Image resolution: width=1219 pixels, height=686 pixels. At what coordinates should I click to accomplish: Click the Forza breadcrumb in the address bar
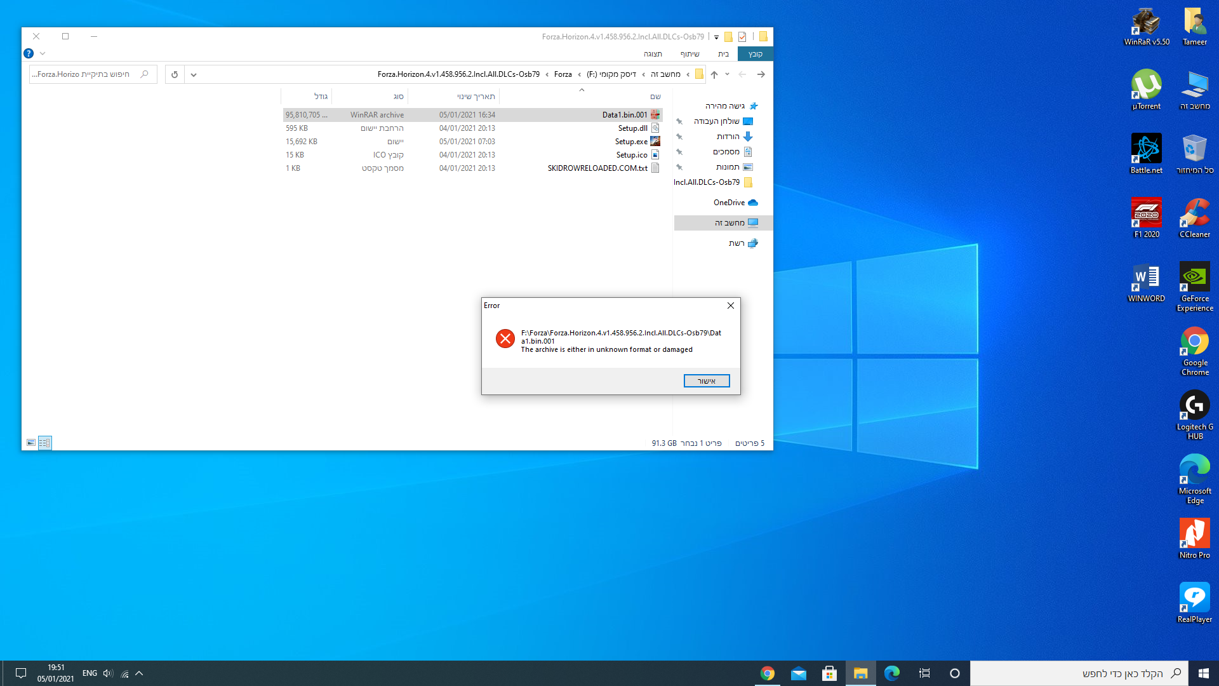pyautogui.click(x=563, y=74)
